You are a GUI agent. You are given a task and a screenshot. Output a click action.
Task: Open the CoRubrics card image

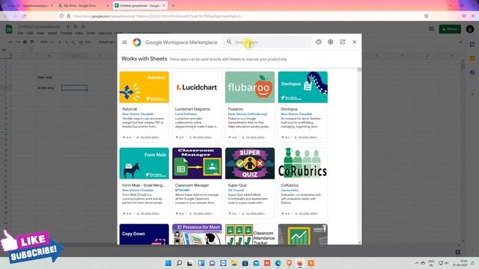tap(302, 164)
